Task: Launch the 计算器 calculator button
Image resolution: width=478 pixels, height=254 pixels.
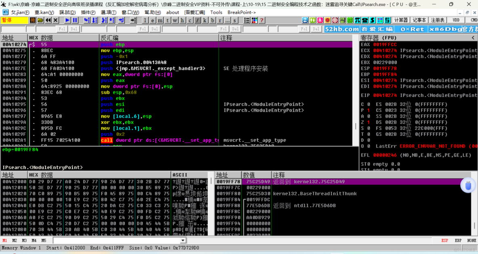Action: coord(401,20)
